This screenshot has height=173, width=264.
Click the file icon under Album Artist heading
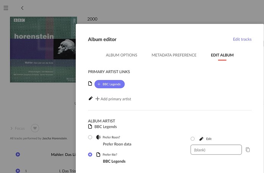[90, 127]
